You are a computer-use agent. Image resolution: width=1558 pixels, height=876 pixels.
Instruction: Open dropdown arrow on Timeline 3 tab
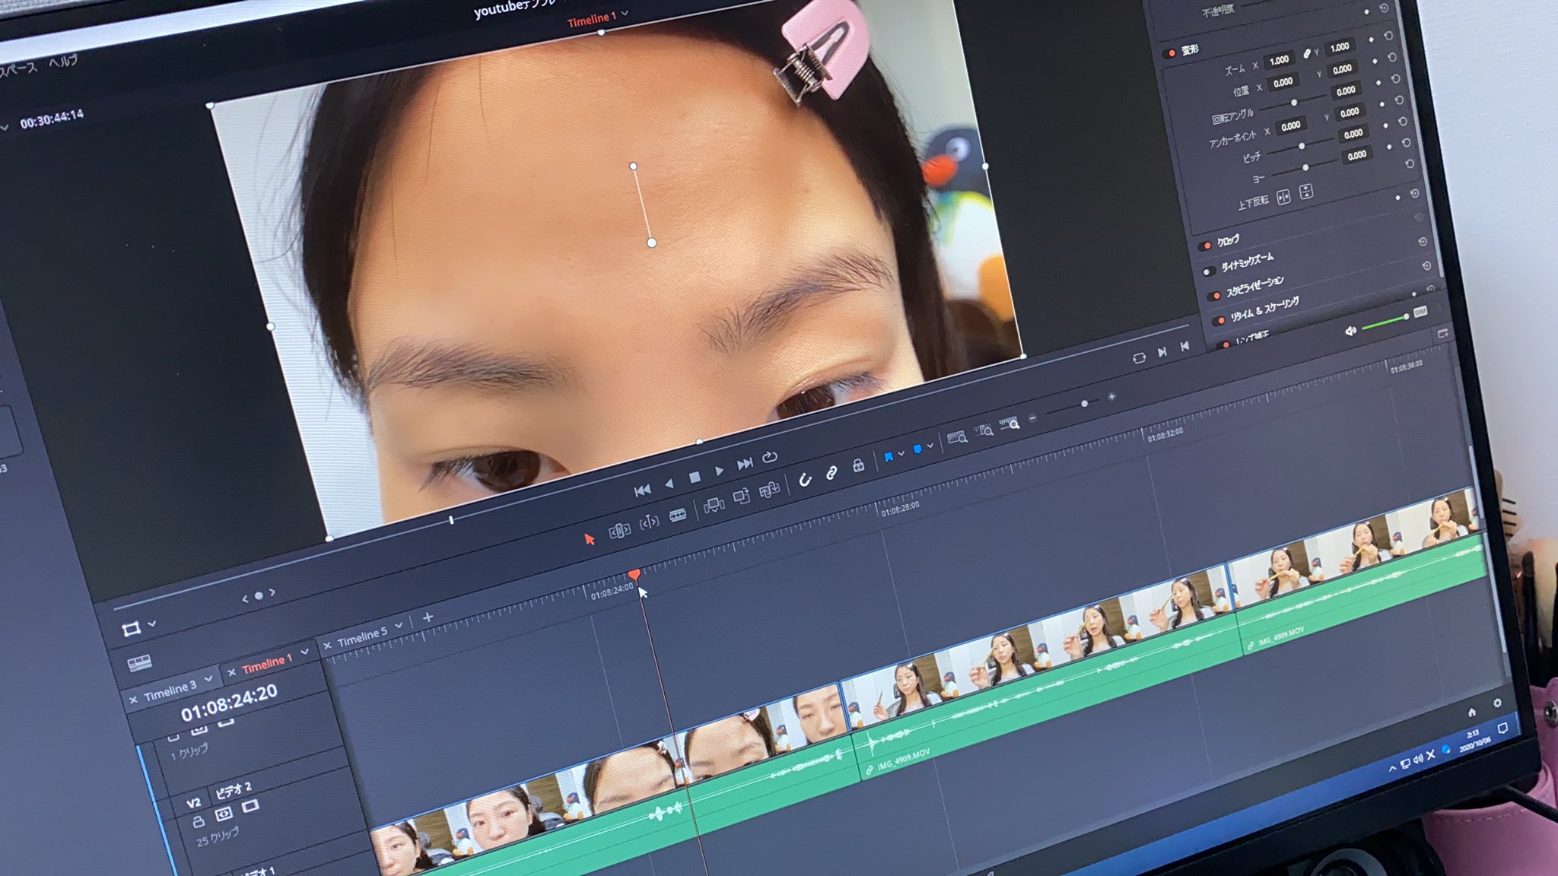pos(208,678)
